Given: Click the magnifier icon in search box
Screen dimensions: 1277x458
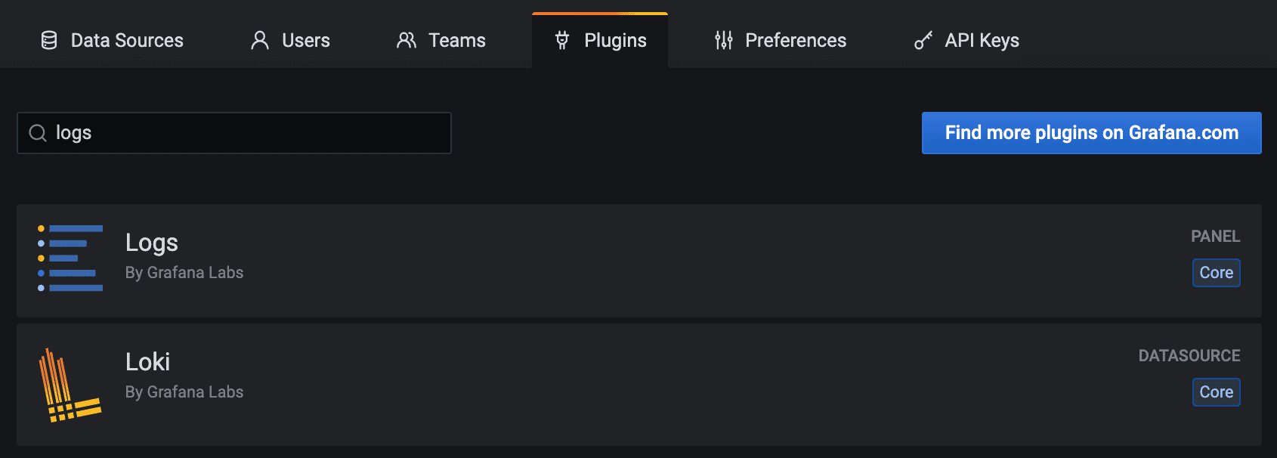Looking at the screenshot, I should [38, 133].
